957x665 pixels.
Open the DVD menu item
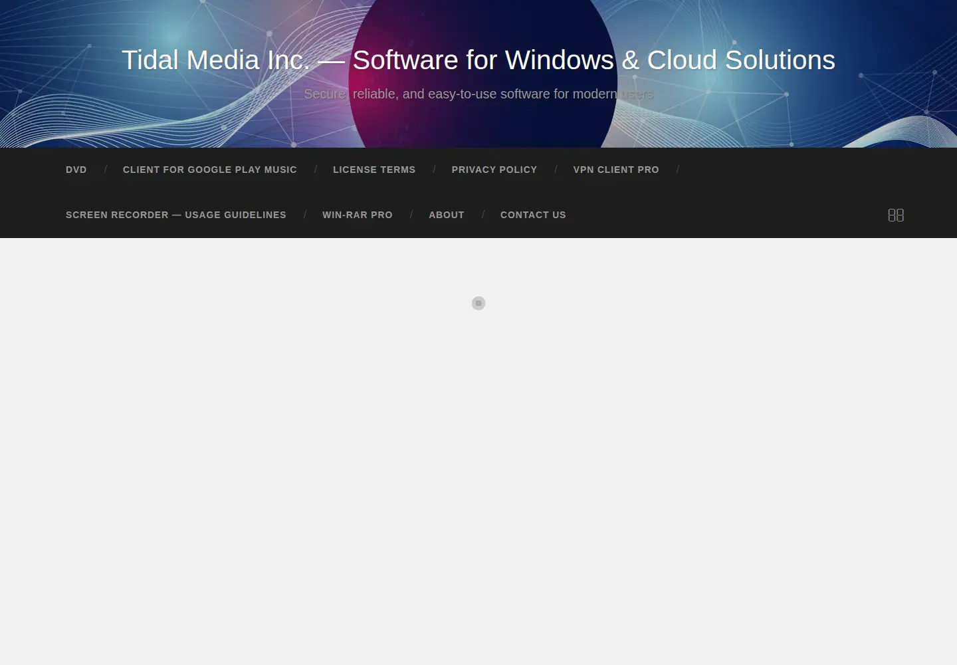pyautogui.click(x=76, y=170)
